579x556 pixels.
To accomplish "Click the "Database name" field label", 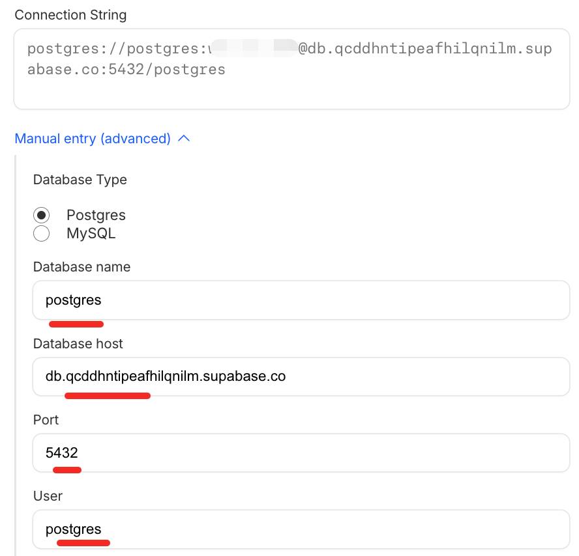I will click(82, 267).
